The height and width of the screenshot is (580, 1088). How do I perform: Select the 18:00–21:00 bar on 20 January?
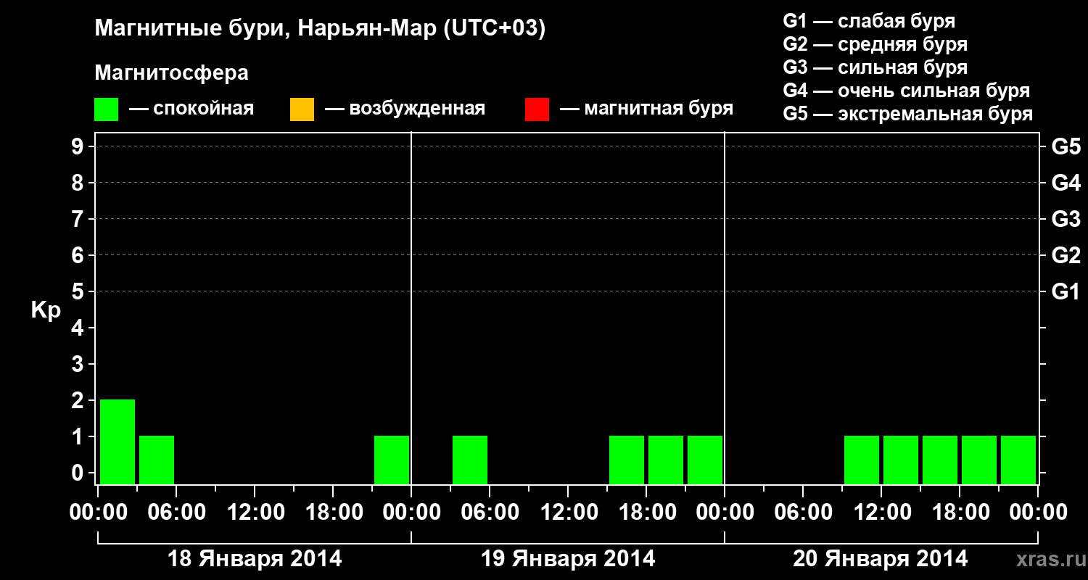pyautogui.click(x=979, y=460)
